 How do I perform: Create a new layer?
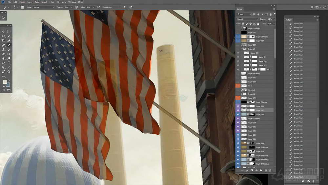click(x=265, y=170)
